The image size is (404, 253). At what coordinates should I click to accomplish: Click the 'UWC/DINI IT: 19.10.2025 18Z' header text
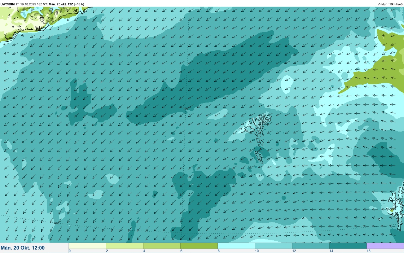point(22,4)
